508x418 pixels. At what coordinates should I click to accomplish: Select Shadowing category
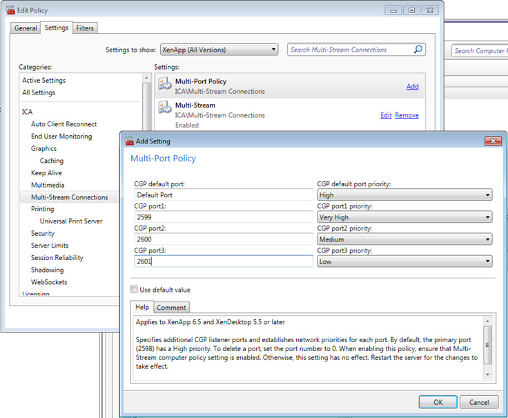[x=48, y=270]
